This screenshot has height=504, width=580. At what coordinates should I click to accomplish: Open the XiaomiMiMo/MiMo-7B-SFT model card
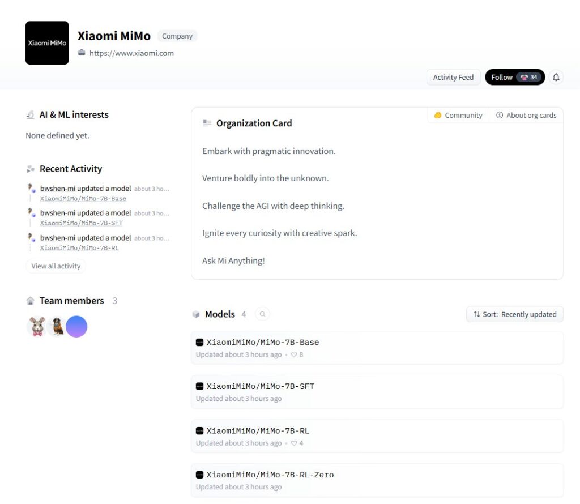(x=377, y=392)
